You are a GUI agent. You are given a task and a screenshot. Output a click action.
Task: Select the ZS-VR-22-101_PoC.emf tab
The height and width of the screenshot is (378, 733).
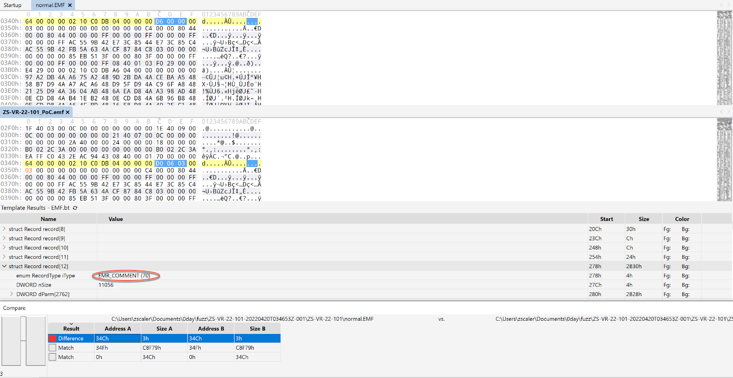[33, 112]
